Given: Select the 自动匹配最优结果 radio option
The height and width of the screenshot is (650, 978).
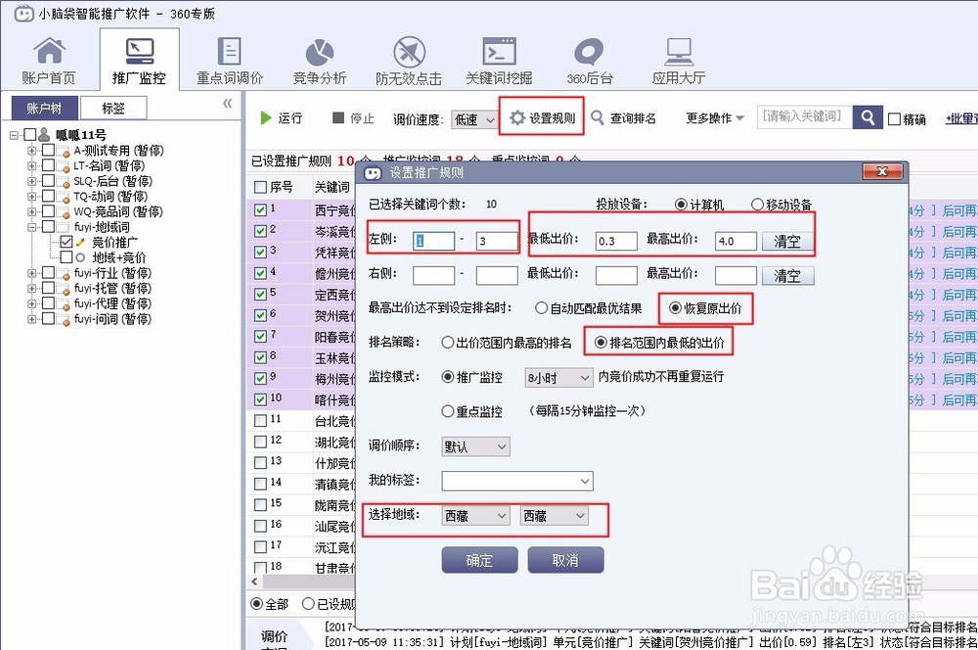Looking at the screenshot, I should click(x=541, y=309).
